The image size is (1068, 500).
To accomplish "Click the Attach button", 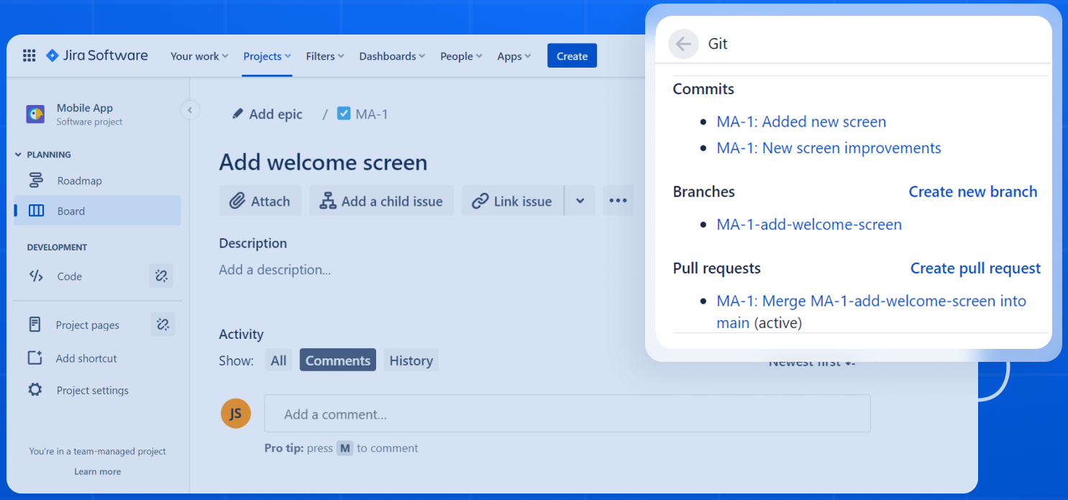I will point(260,201).
